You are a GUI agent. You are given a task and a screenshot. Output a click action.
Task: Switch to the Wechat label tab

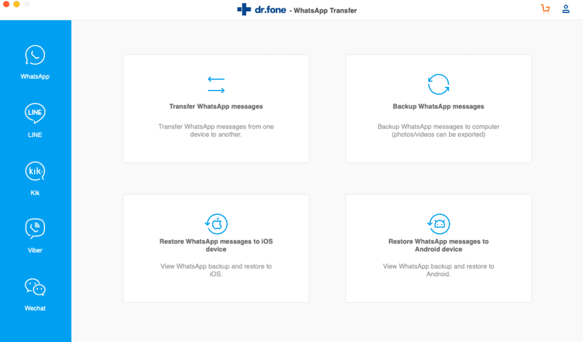point(35,308)
